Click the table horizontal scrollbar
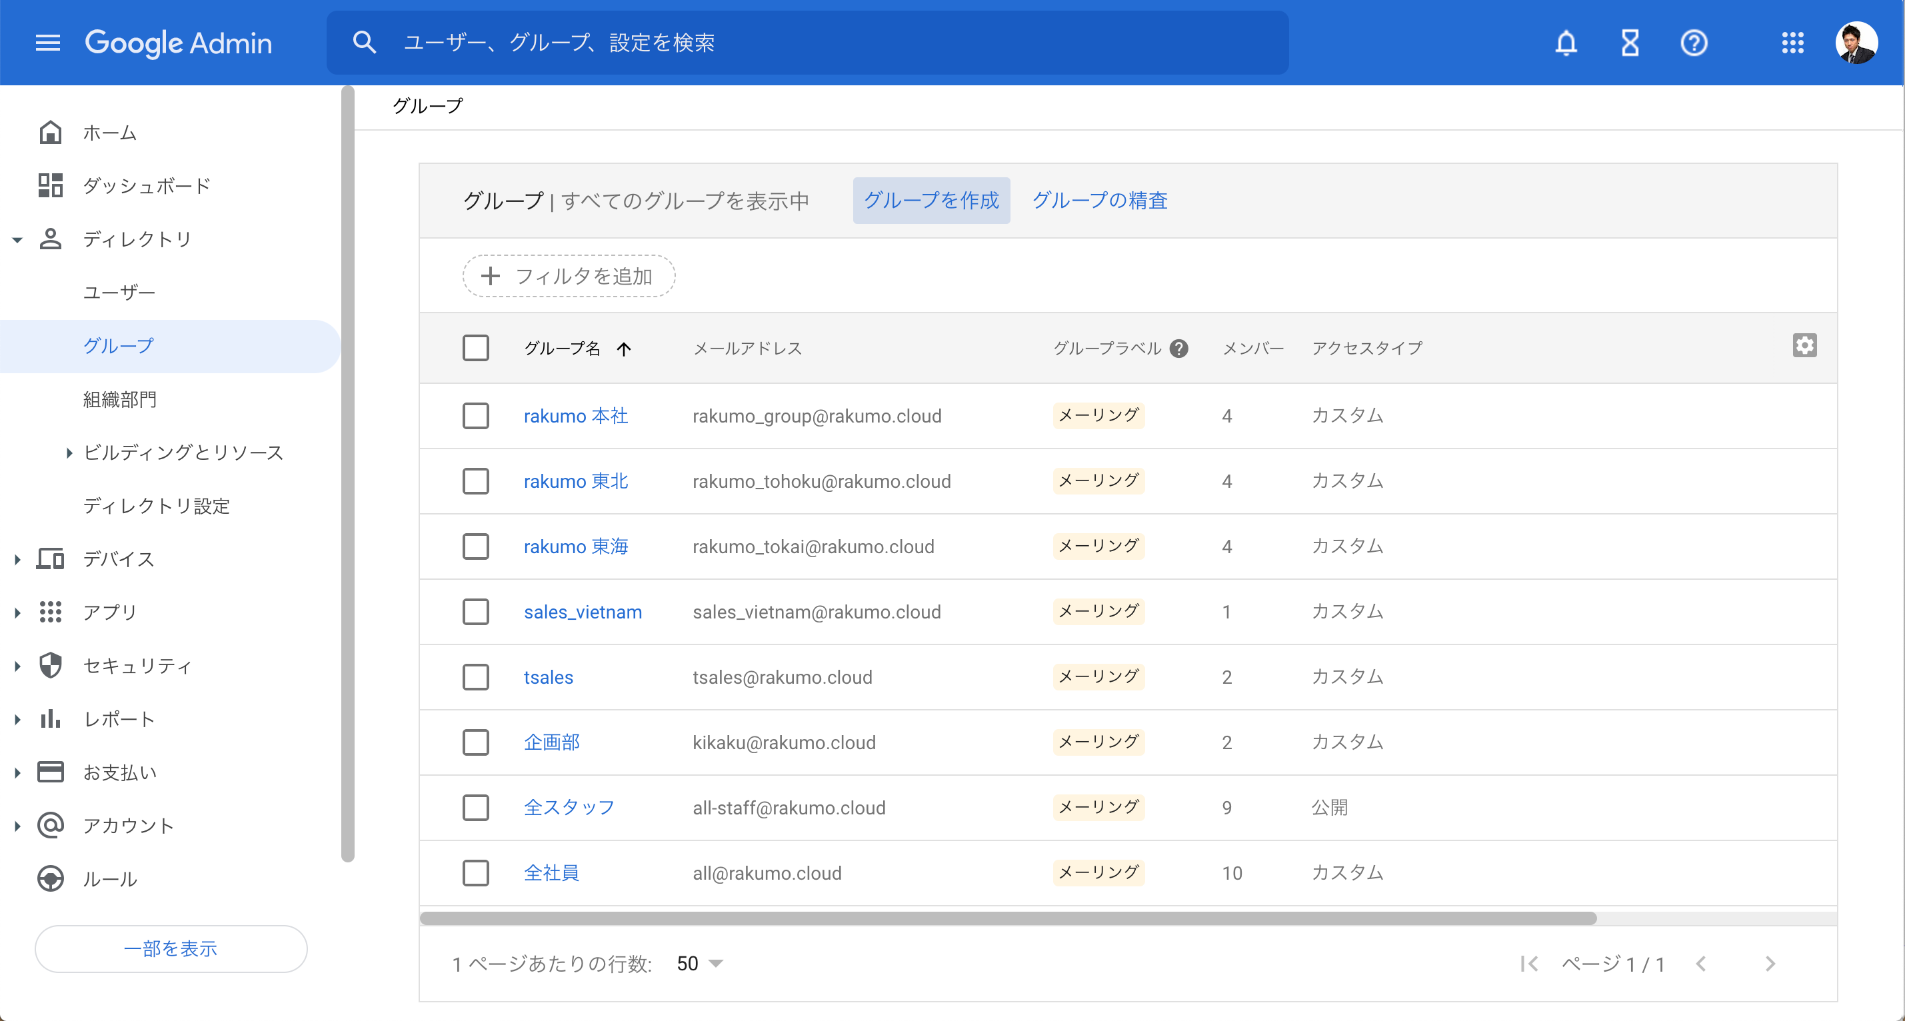This screenshot has height=1021, width=1905. [x=1008, y=918]
